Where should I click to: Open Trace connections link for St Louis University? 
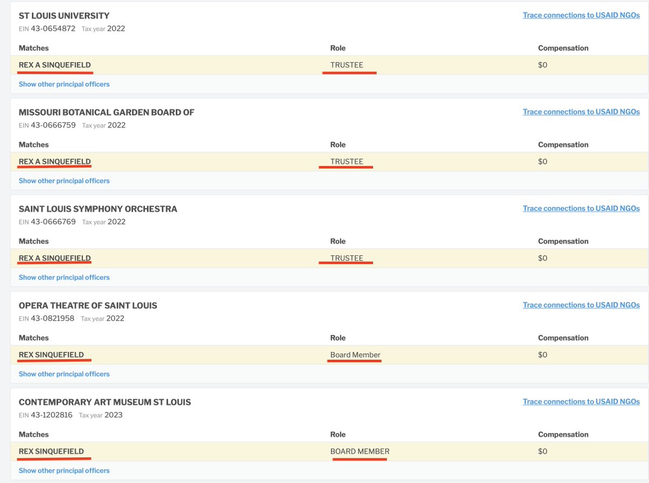[x=581, y=15]
